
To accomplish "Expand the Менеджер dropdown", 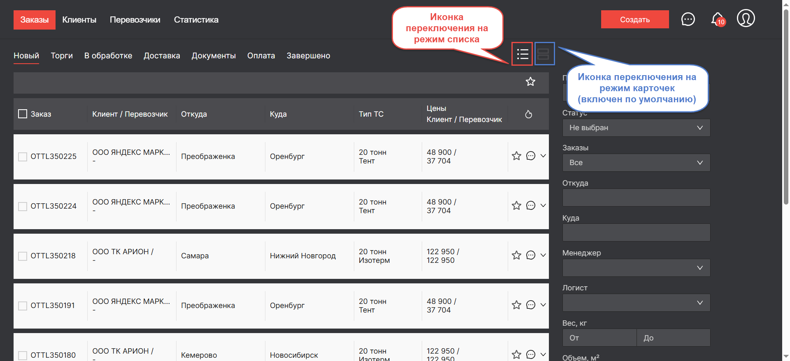I will point(636,268).
